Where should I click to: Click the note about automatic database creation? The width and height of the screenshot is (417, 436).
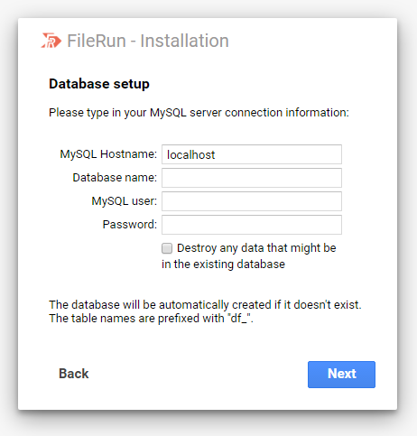[205, 305]
